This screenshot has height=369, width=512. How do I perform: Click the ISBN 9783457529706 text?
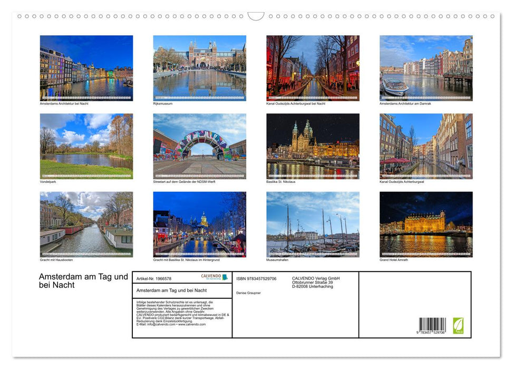coord(257,278)
